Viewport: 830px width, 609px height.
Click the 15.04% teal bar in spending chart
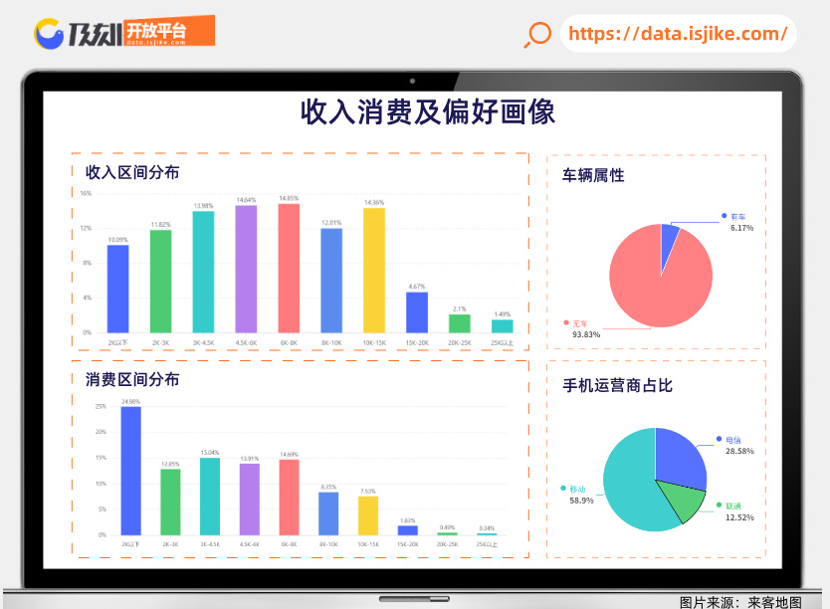(210, 497)
